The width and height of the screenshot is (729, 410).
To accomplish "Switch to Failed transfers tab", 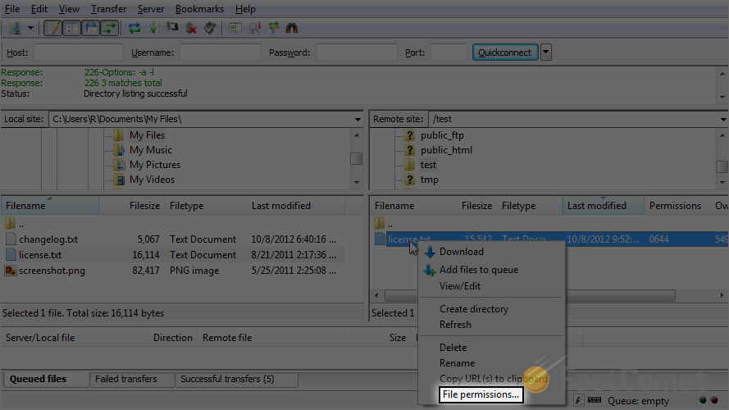I will click(131, 379).
